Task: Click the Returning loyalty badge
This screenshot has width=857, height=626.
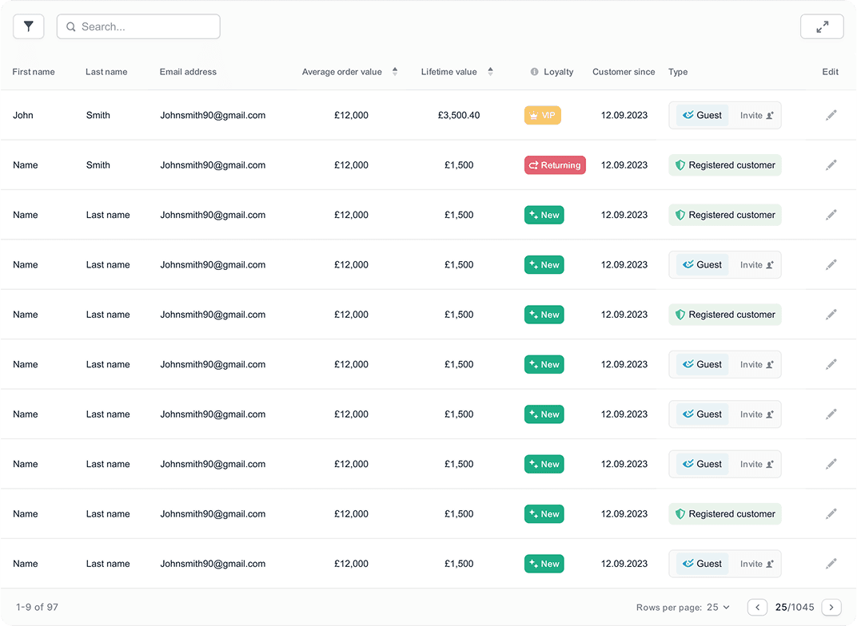Action: [555, 165]
